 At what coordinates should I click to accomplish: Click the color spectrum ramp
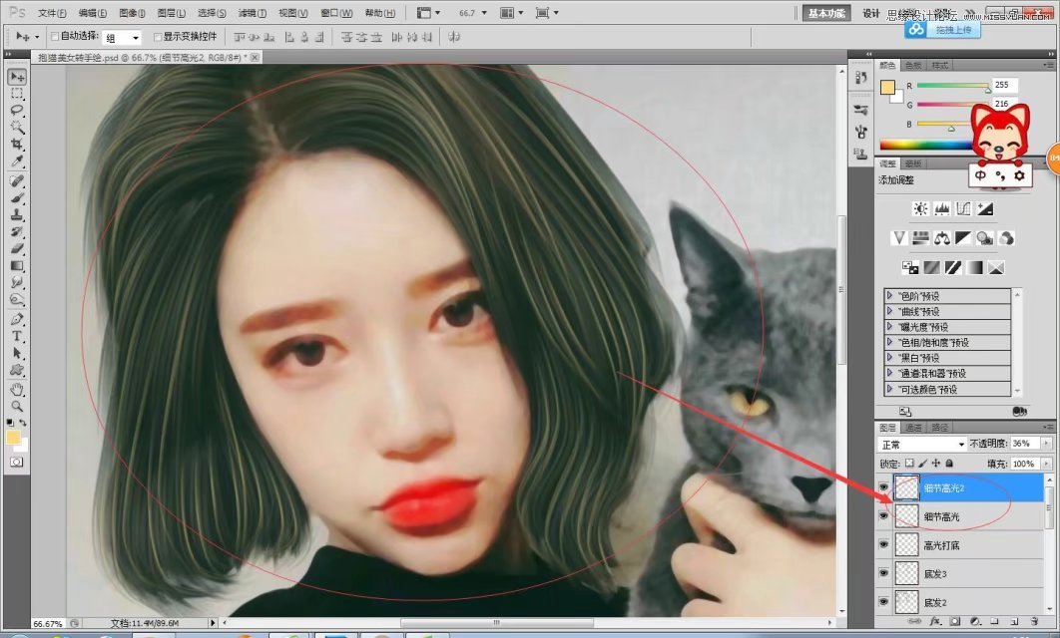click(x=927, y=144)
